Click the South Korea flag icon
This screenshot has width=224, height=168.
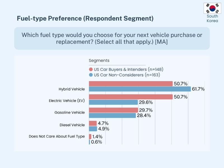click(x=212, y=8)
